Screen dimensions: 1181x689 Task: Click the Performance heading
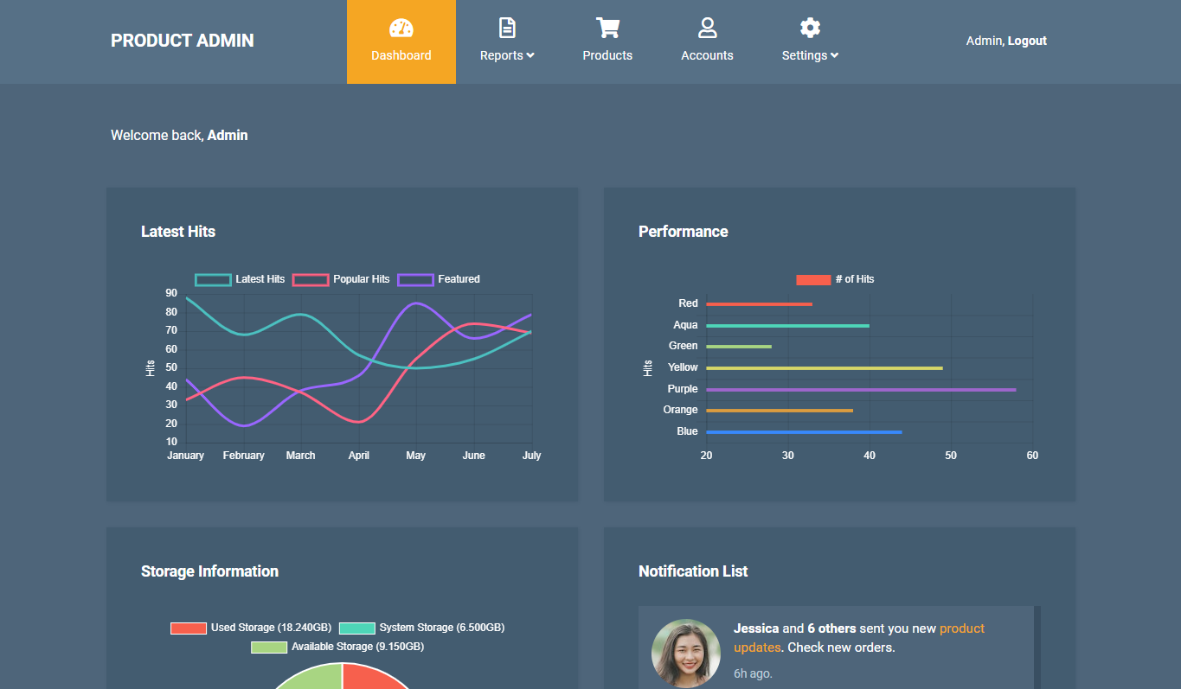pos(684,232)
